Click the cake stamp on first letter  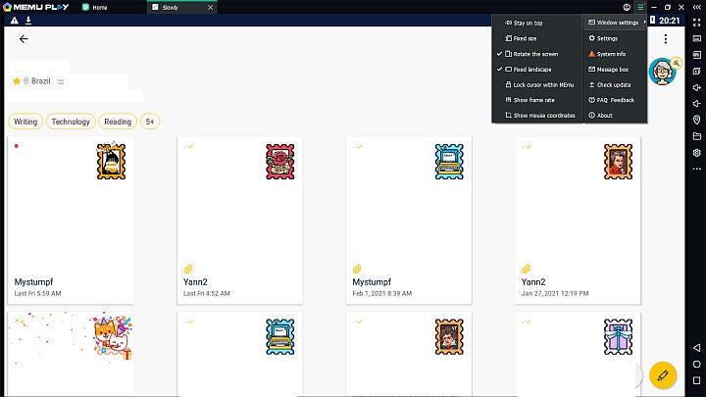point(111,161)
